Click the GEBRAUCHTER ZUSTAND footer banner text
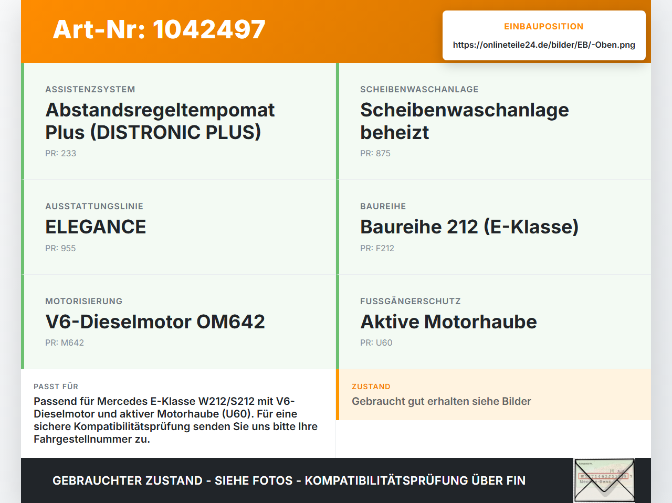672x503 pixels. click(x=289, y=480)
